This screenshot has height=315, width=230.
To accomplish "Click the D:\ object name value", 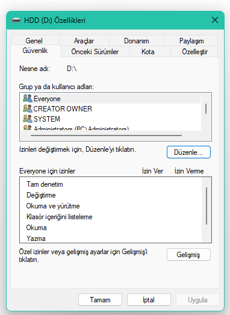I will click(72, 69).
